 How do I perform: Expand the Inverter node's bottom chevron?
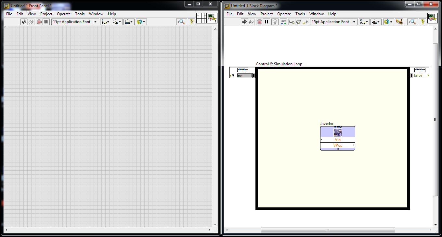coord(337,149)
